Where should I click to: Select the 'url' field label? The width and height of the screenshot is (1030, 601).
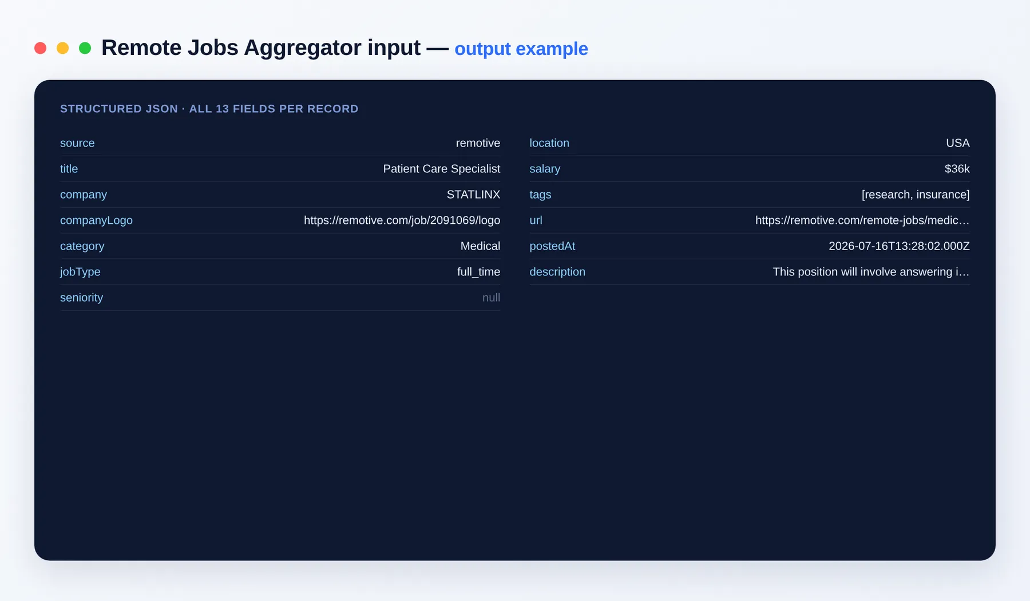click(x=536, y=220)
